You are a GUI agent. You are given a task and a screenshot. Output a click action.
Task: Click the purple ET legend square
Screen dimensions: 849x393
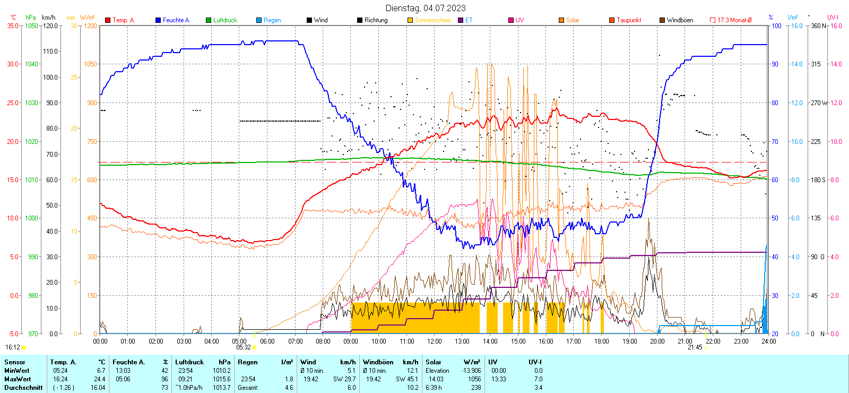tap(461, 20)
